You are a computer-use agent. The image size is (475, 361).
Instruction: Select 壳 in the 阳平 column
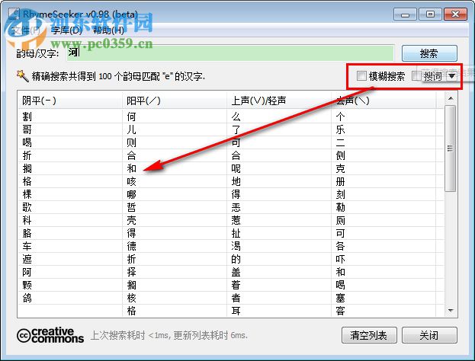coord(131,220)
